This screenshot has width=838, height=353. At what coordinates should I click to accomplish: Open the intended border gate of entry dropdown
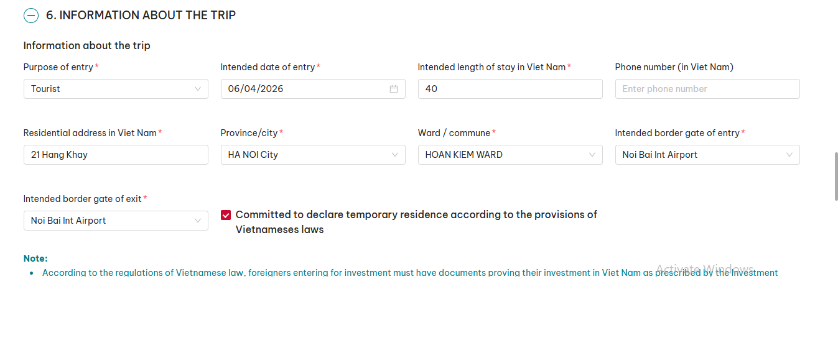click(697, 155)
